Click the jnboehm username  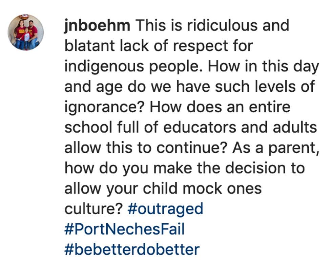coord(97,26)
